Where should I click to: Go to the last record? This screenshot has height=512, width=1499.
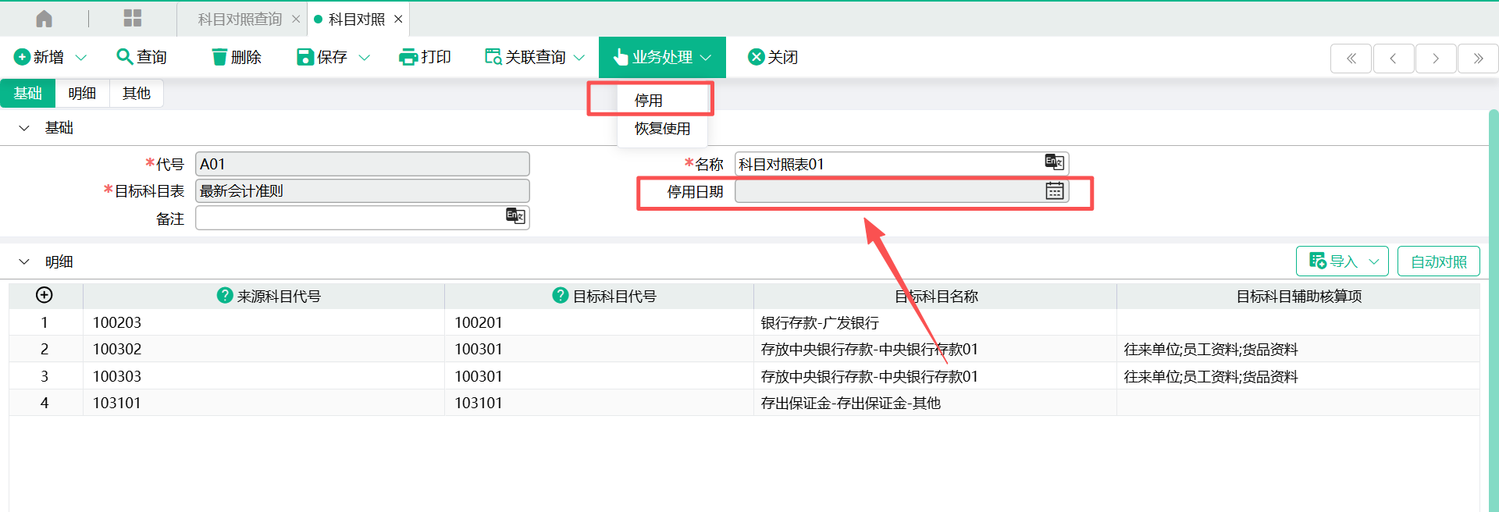pyautogui.click(x=1477, y=59)
